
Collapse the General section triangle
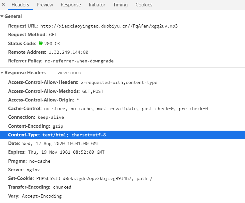2,16
